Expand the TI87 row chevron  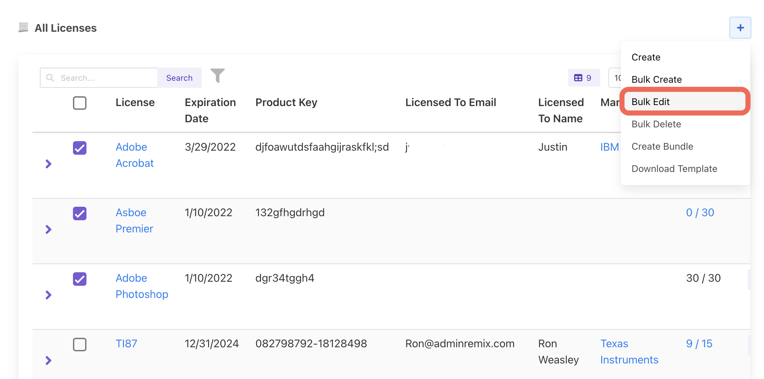tap(48, 361)
